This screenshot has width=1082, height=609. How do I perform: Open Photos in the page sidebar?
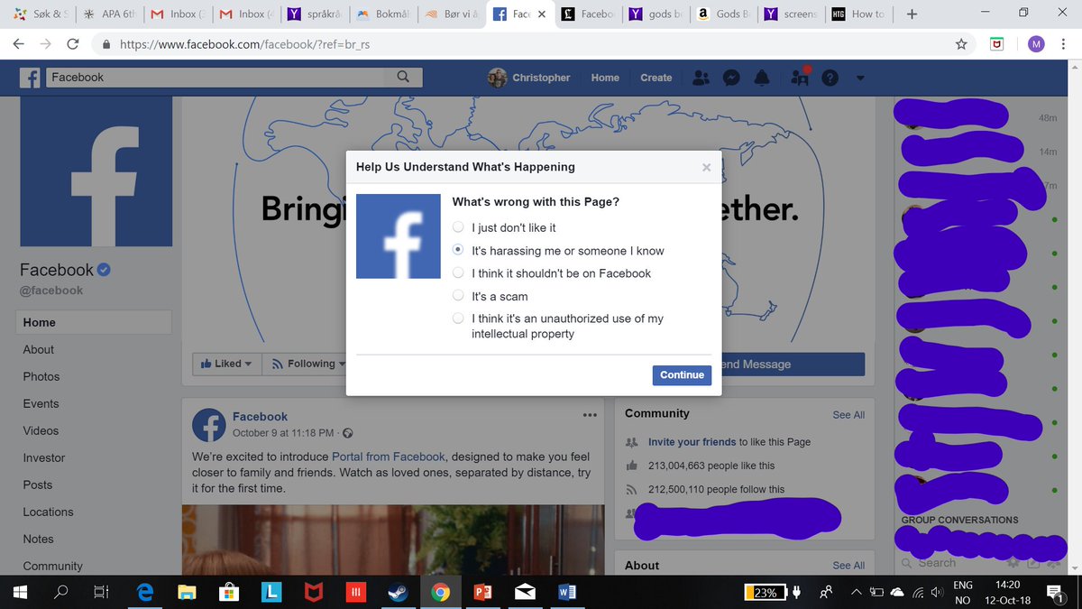(41, 376)
